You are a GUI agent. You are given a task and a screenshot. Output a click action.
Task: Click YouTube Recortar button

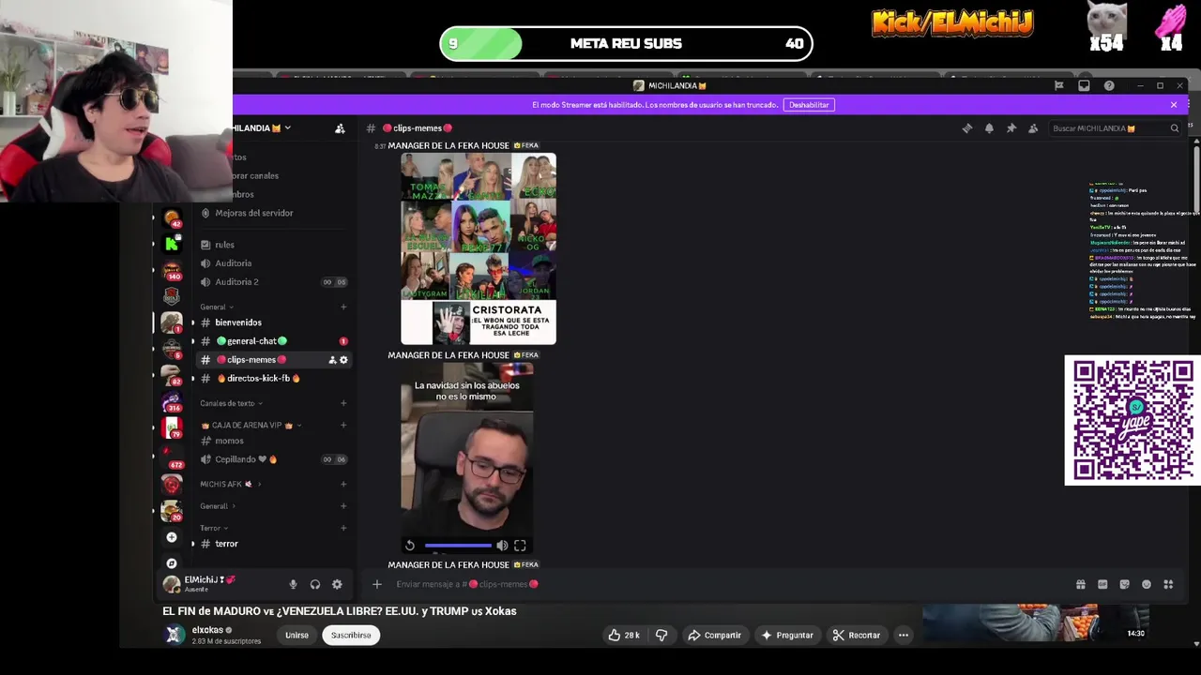857,635
